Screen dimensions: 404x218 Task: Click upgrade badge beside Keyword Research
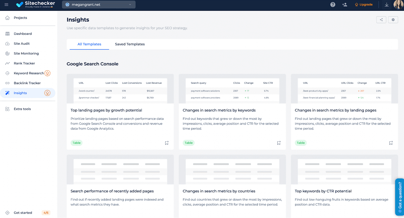[47, 73]
